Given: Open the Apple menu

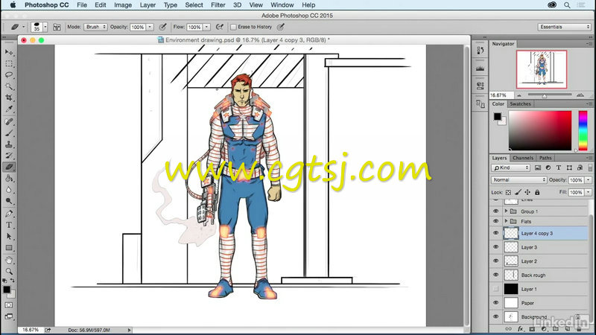Looking at the screenshot, I should (x=13, y=5).
